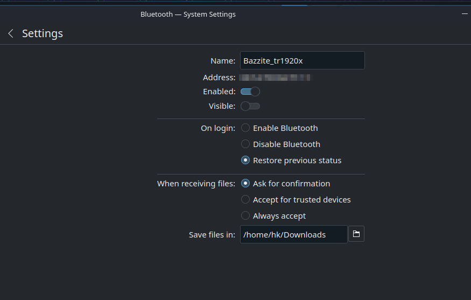Set file receiving to Always accept

245,216
